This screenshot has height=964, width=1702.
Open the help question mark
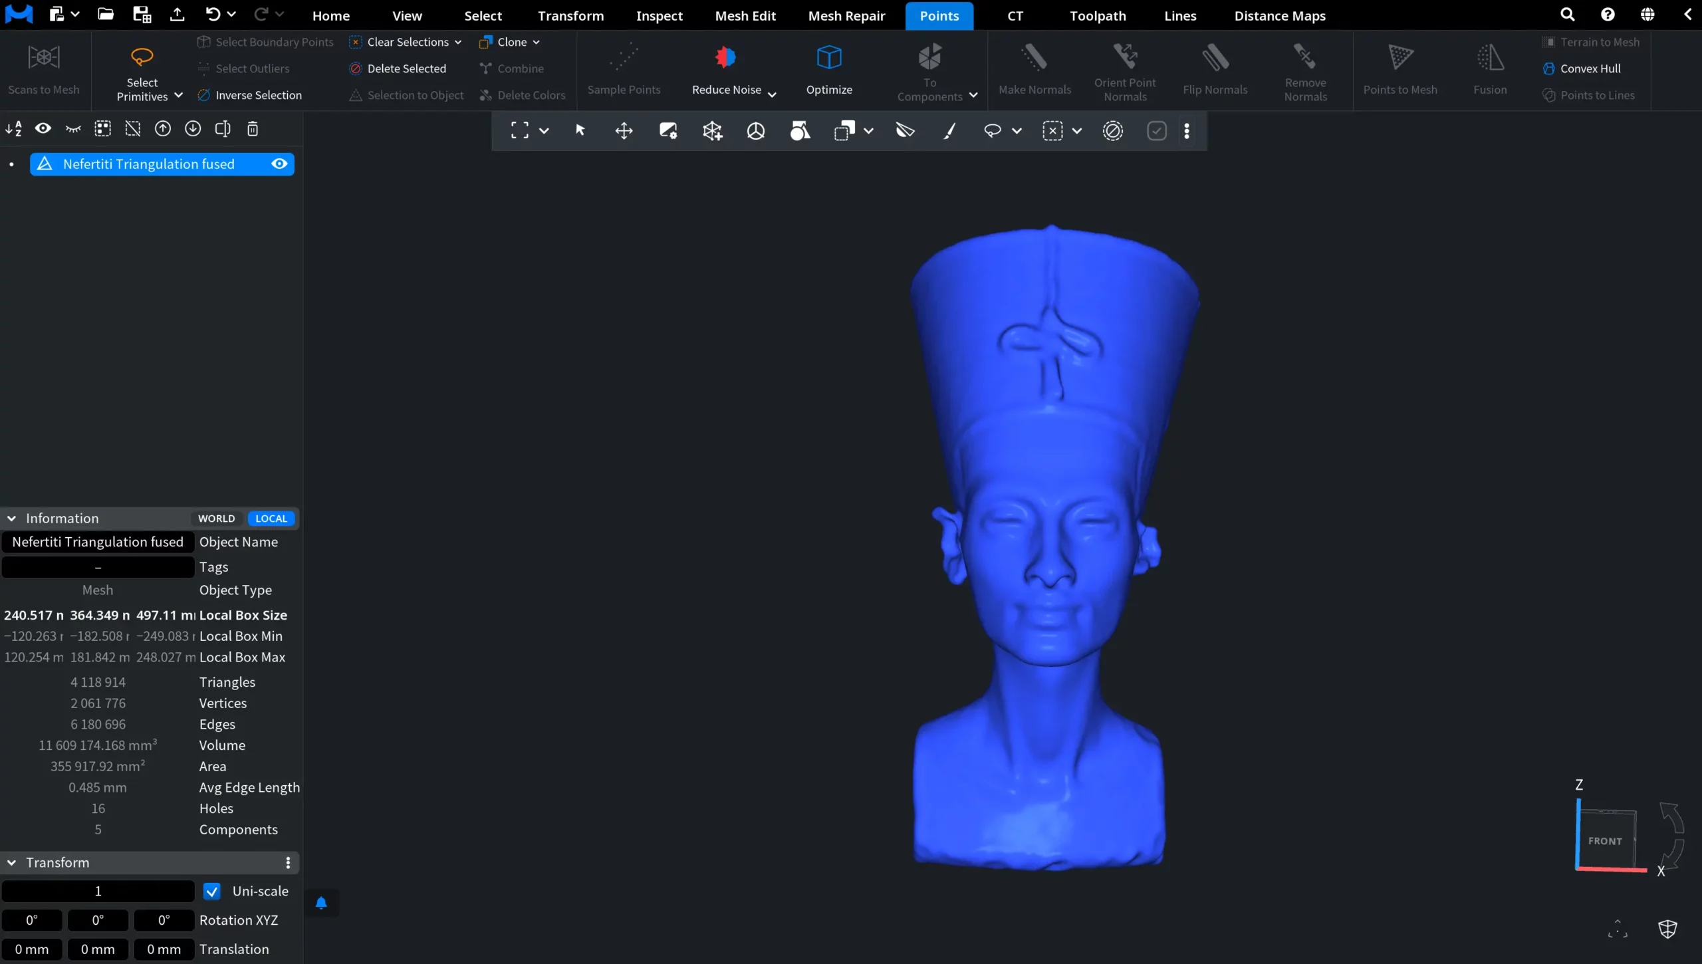click(1608, 15)
